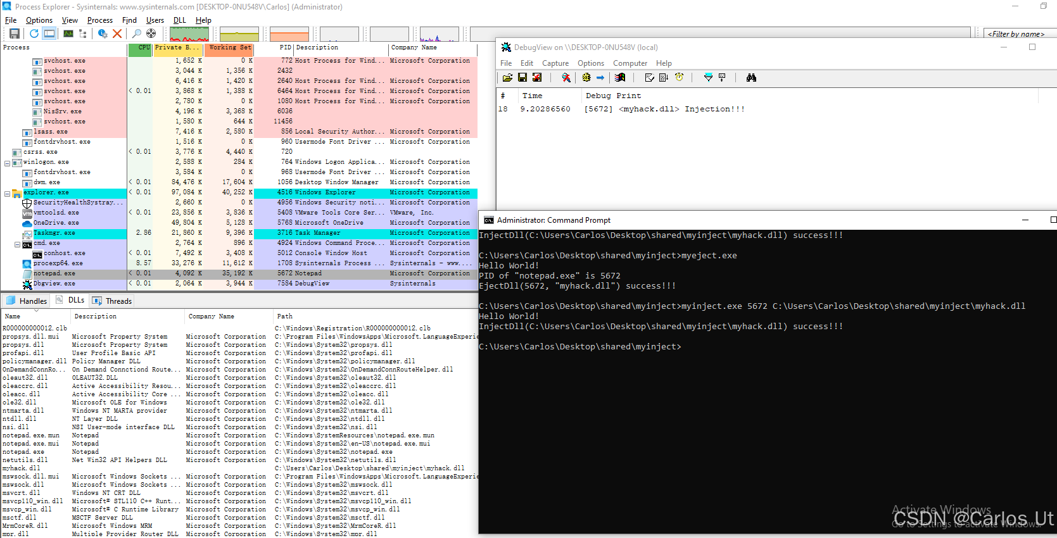
Task: Collapse the explorer.exe tree node
Action: pos(8,193)
